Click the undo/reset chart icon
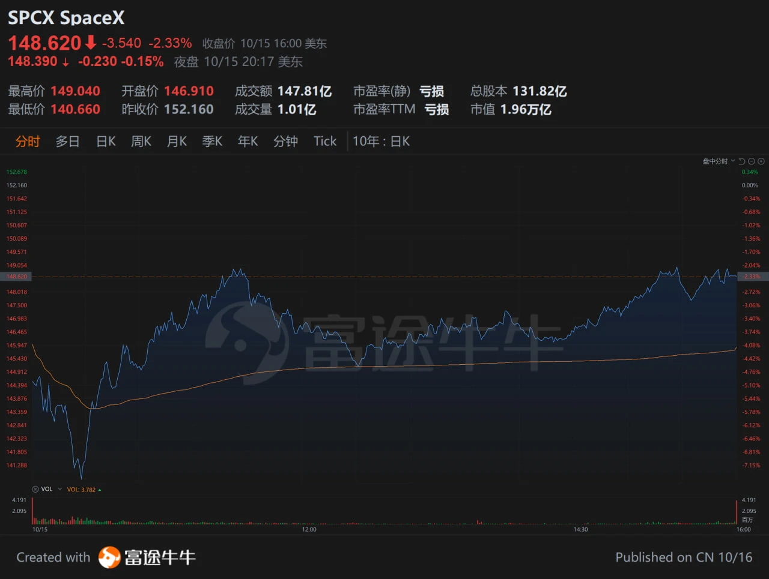 (x=742, y=161)
